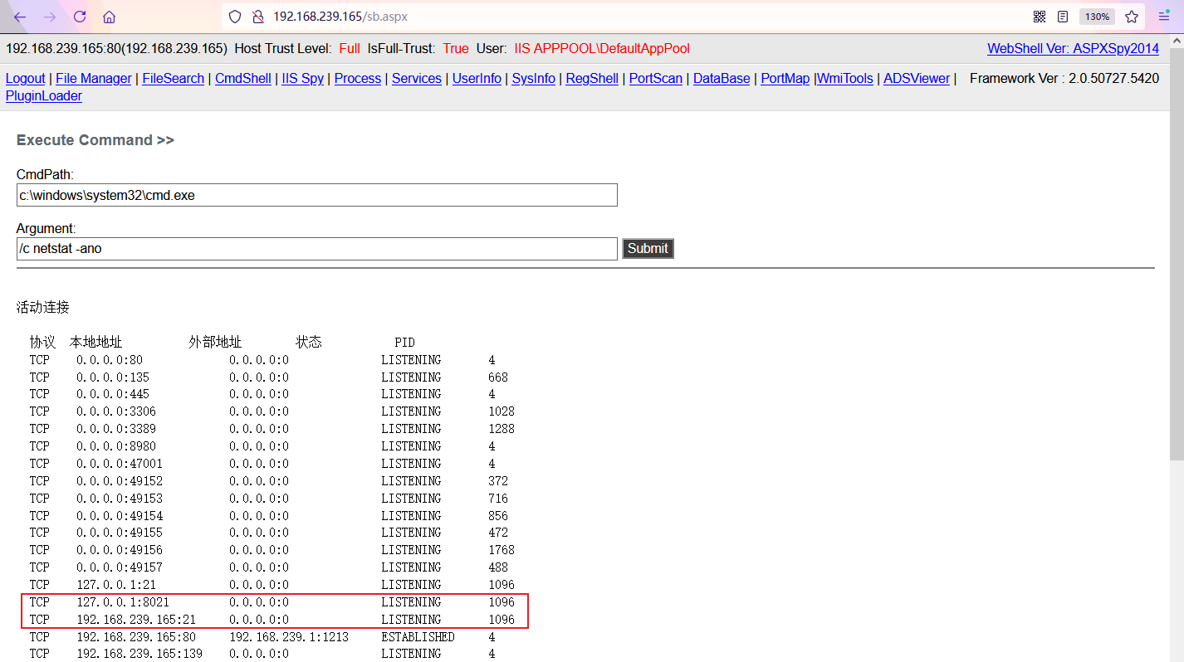Open the browser home page icon
The height and width of the screenshot is (662, 1184).
pyautogui.click(x=109, y=17)
